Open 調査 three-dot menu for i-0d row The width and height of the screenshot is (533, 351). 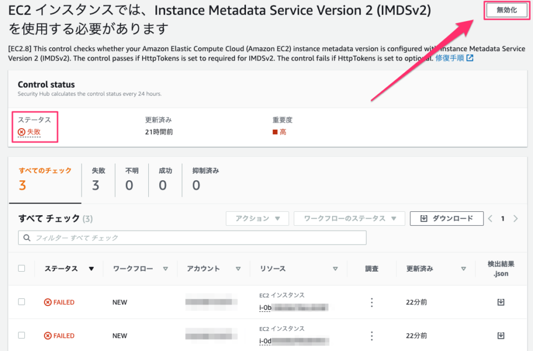click(x=371, y=335)
